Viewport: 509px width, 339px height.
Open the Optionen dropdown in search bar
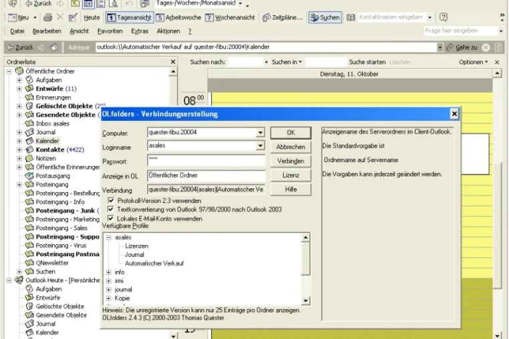474,62
